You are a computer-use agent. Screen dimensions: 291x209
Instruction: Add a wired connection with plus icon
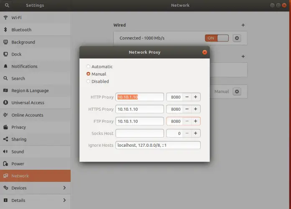coord(243,25)
